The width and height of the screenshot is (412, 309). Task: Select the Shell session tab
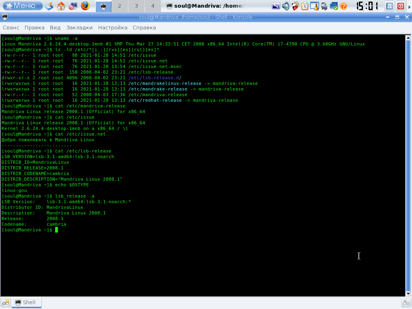pyautogui.click(x=26, y=303)
